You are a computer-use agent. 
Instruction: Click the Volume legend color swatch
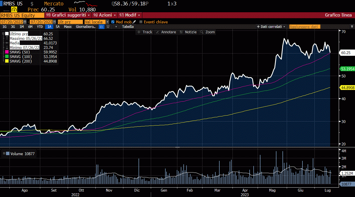pos(8,154)
